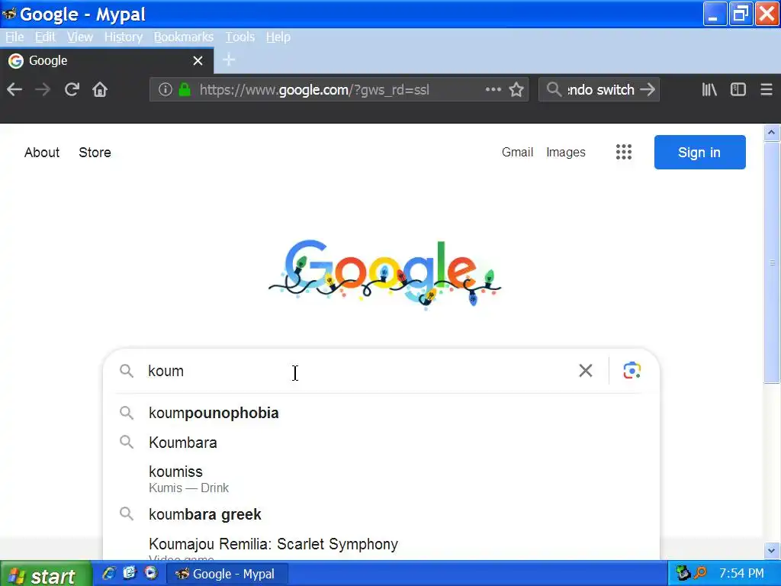The image size is (781, 586).
Task: Select the koumpounophobia suggestion
Action: [381, 413]
